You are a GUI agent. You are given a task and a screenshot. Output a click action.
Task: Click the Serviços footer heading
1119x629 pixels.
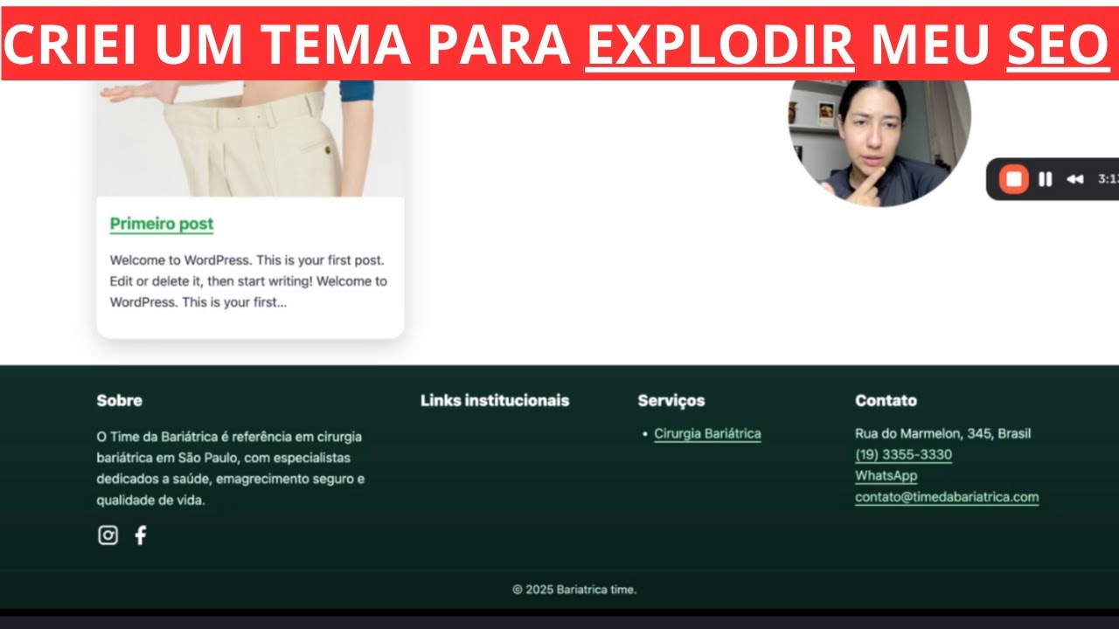point(671,401)
